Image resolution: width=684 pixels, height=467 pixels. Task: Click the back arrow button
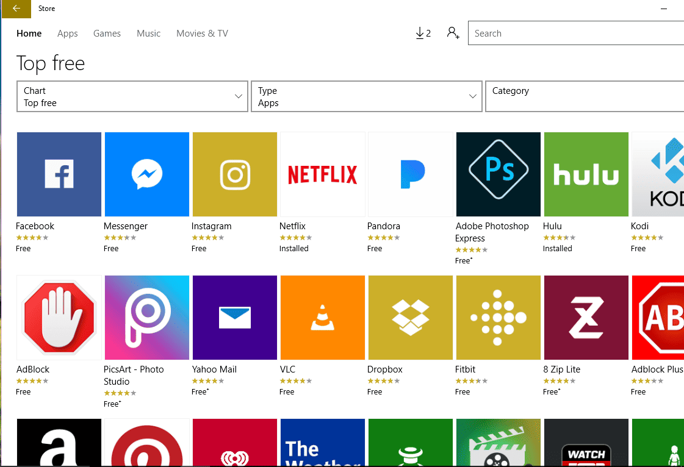click(x=16, y=9)
